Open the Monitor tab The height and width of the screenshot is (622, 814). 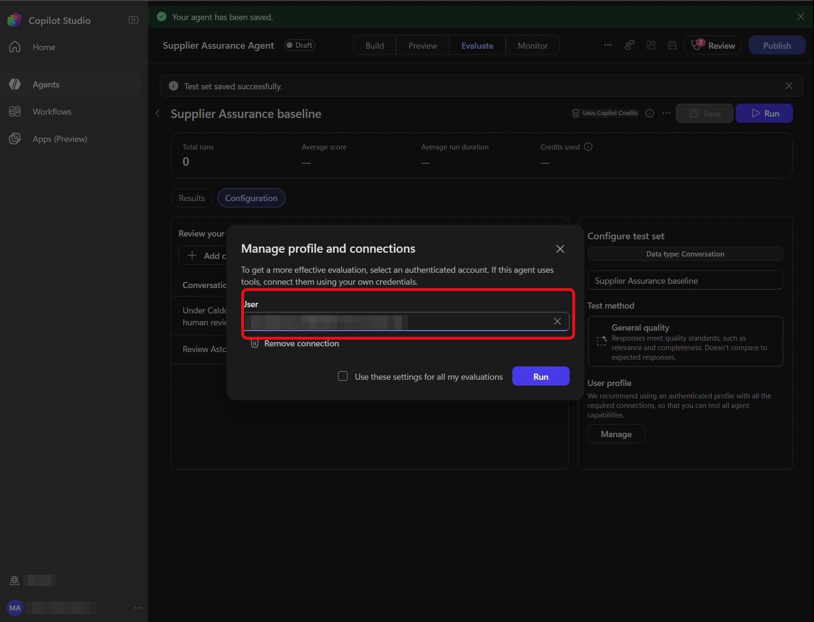click(533, 45)
